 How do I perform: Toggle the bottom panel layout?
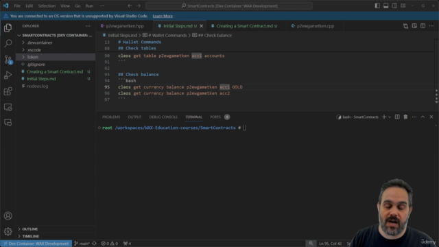pos(385,6)
